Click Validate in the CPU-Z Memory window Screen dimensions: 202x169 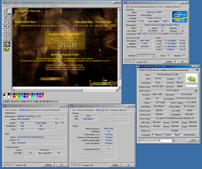(x=115, y=165)
